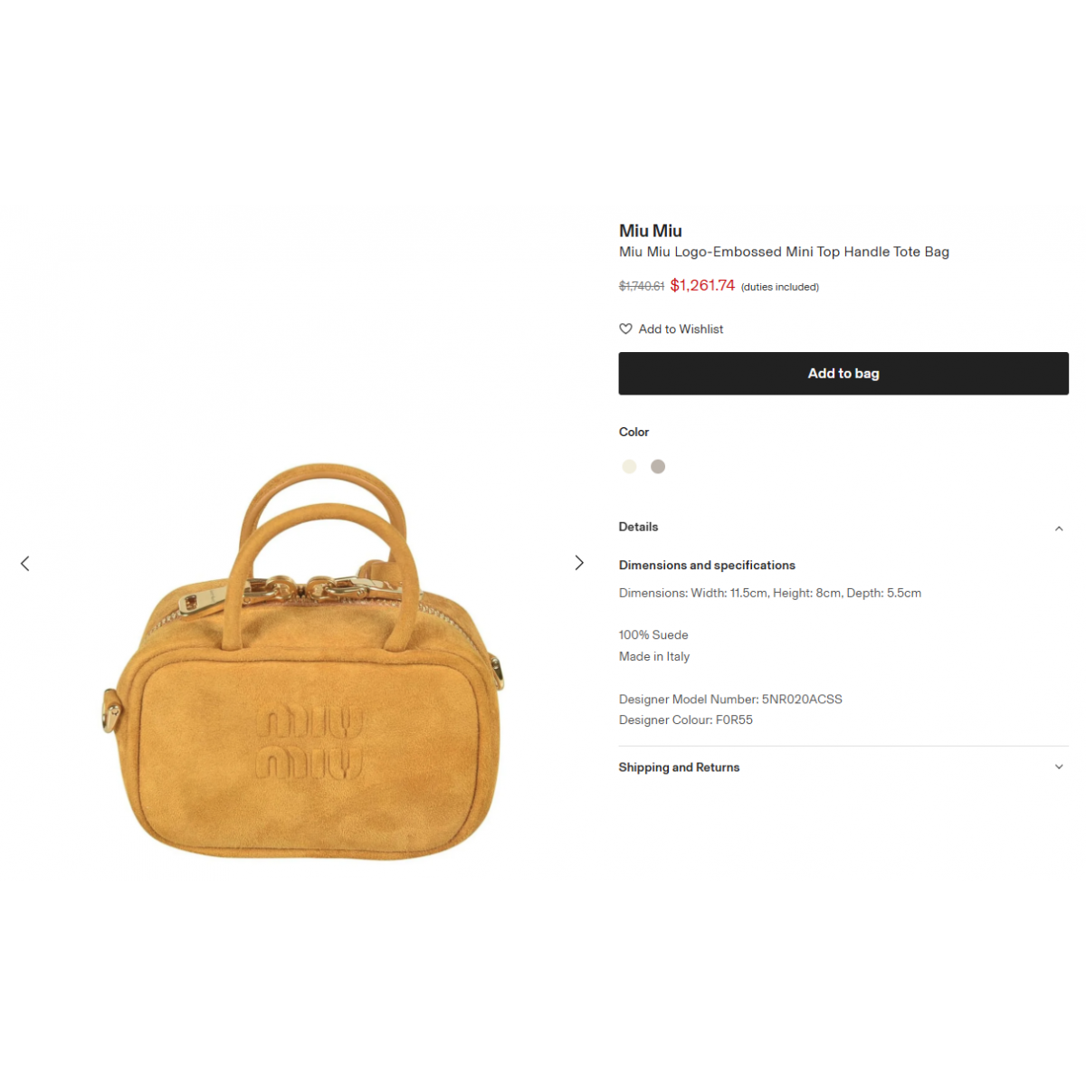Click the yellow suede bag product photo
The image size is (1086, 1086).
click(x=301, y=662)
